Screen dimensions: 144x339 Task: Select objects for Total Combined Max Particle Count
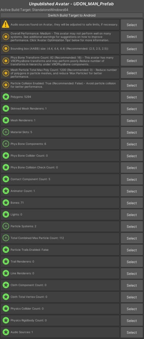[131, 238]
